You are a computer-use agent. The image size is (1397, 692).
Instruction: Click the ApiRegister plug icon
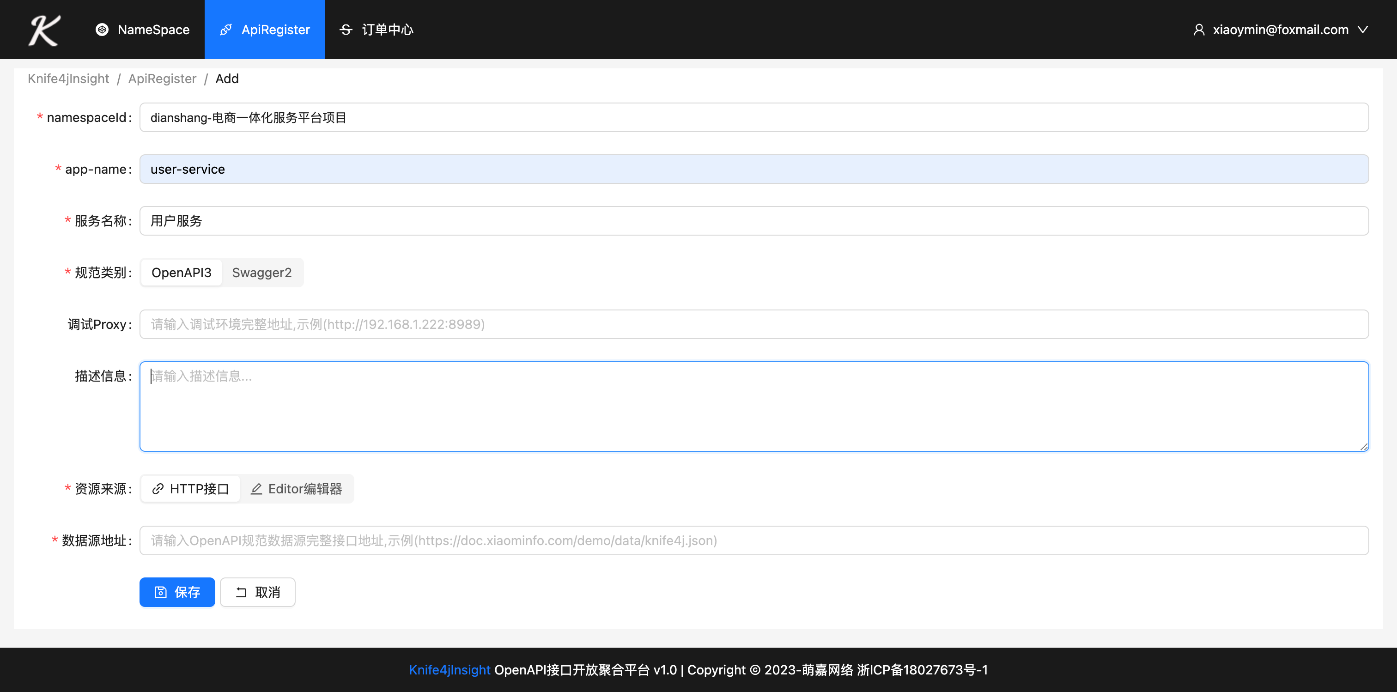[x=225, y=29]
